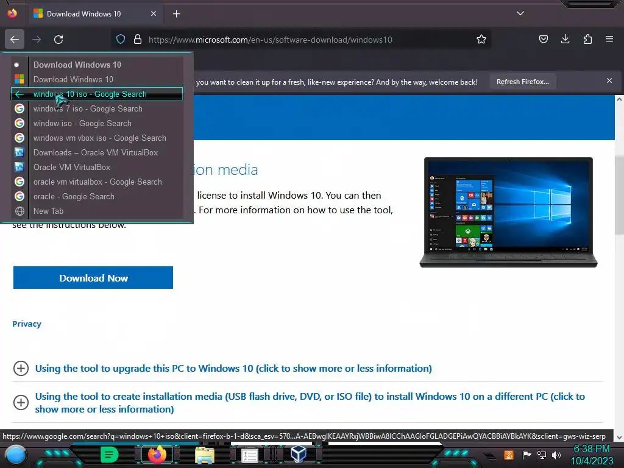Open Using the tool to create installation media link
The image size is (624, 468).
[310, 403]
